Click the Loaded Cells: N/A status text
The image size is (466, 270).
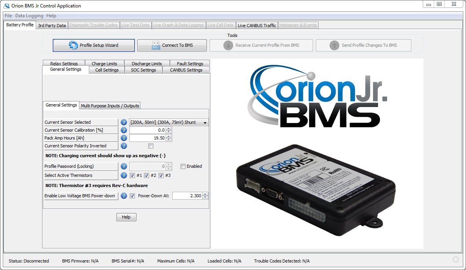click(225, 261)
